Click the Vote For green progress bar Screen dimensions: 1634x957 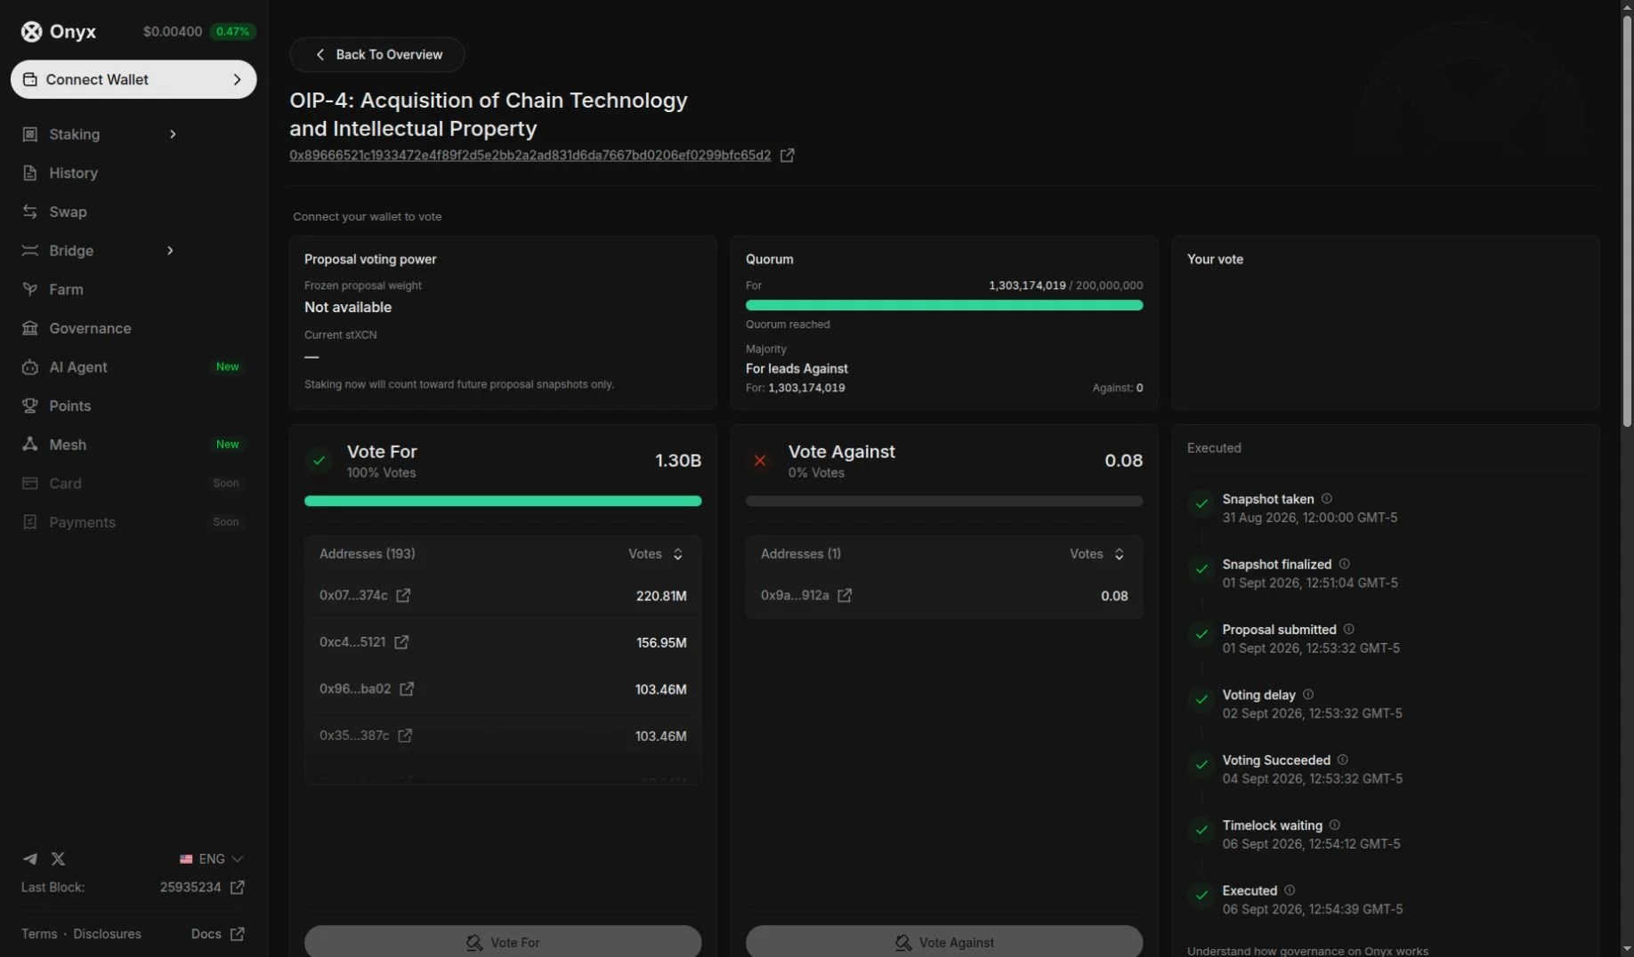tap(503, 501)
